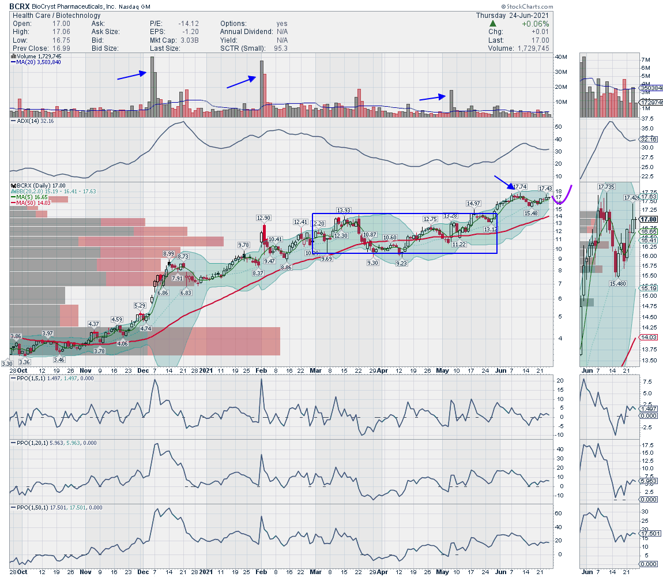Click the 9.23 April low label

(401, 263)
